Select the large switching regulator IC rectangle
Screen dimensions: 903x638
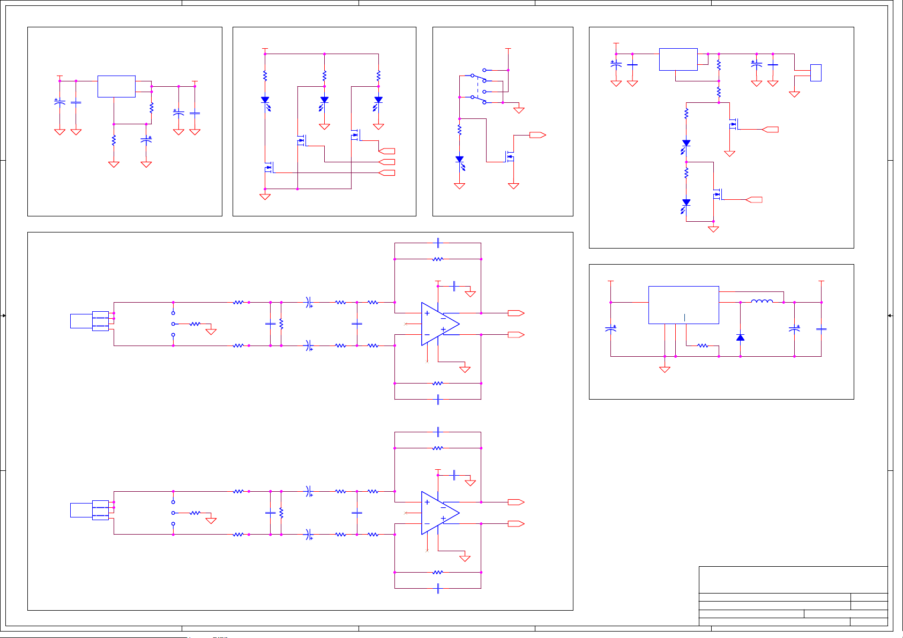683,305
